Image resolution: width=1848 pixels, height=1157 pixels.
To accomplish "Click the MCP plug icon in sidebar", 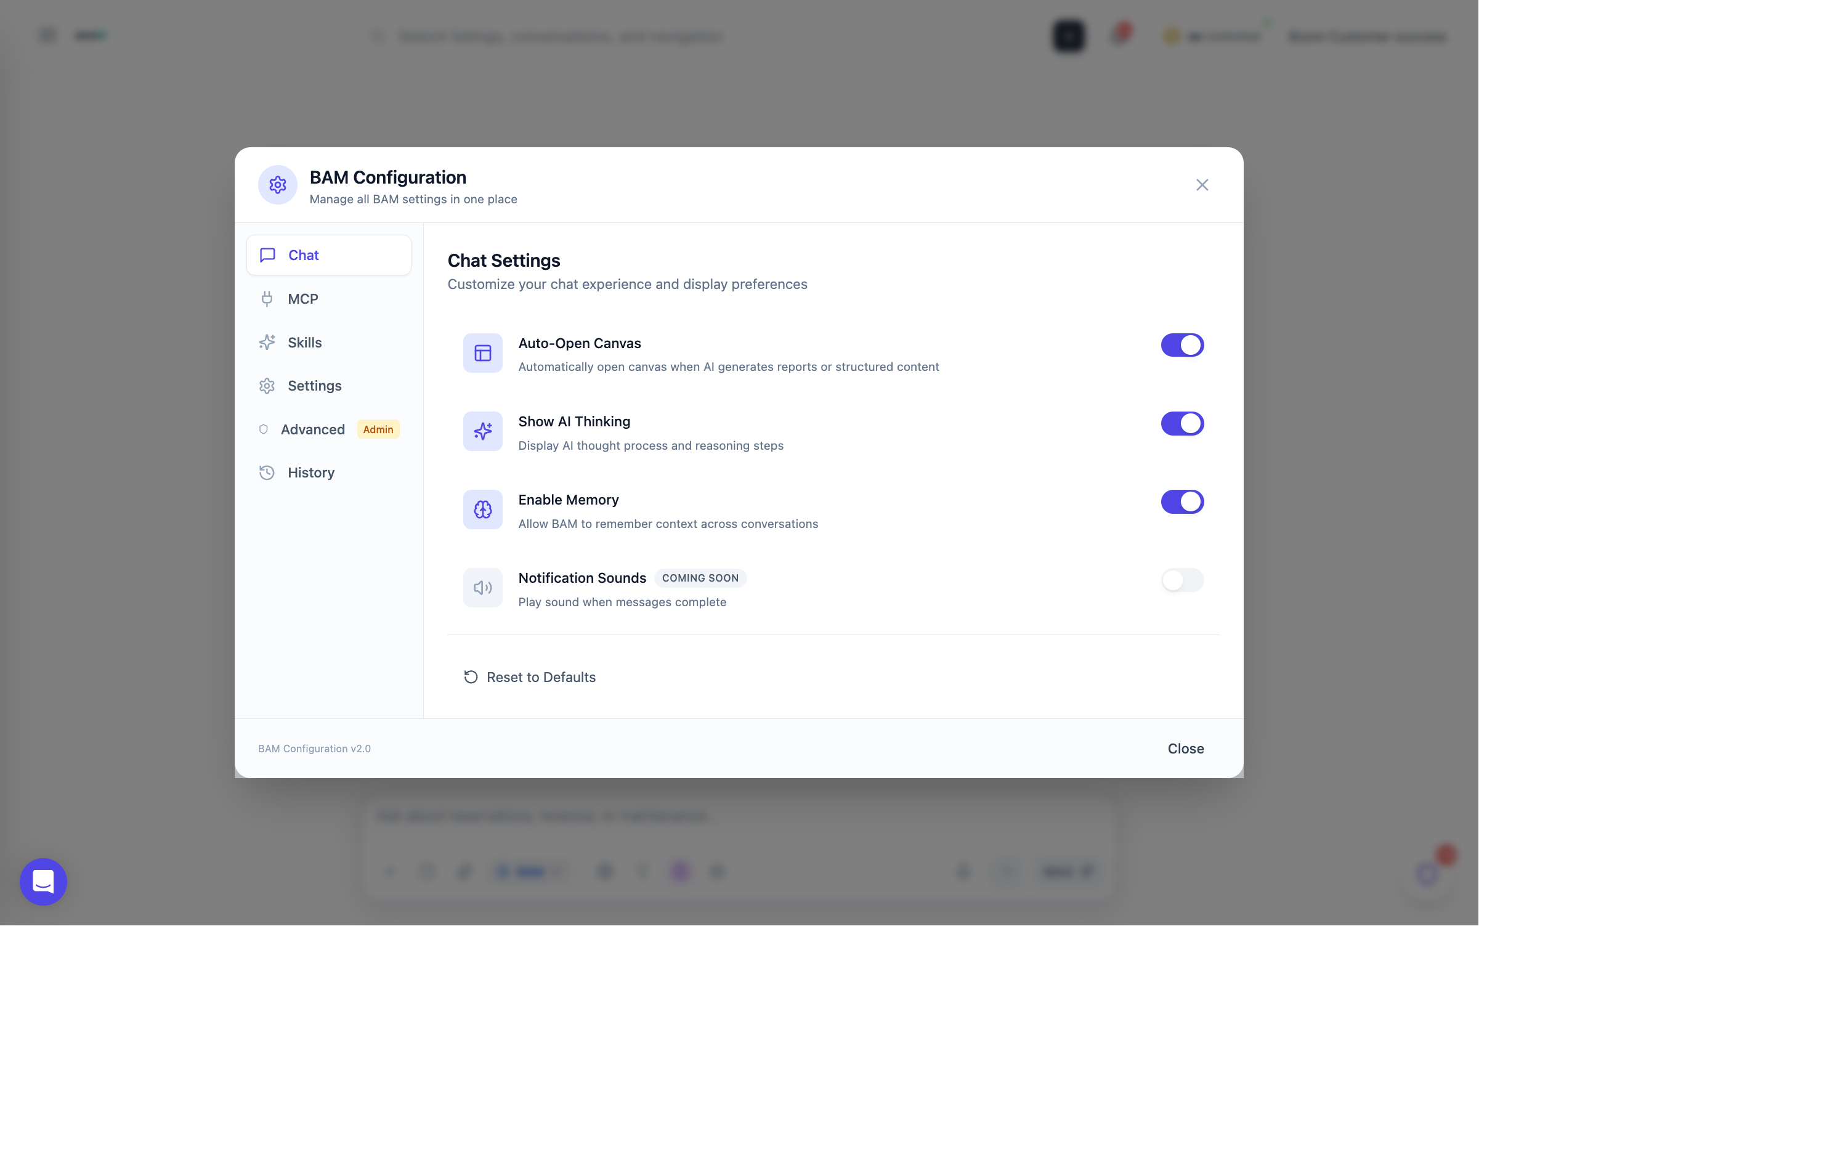I will 267,298.
